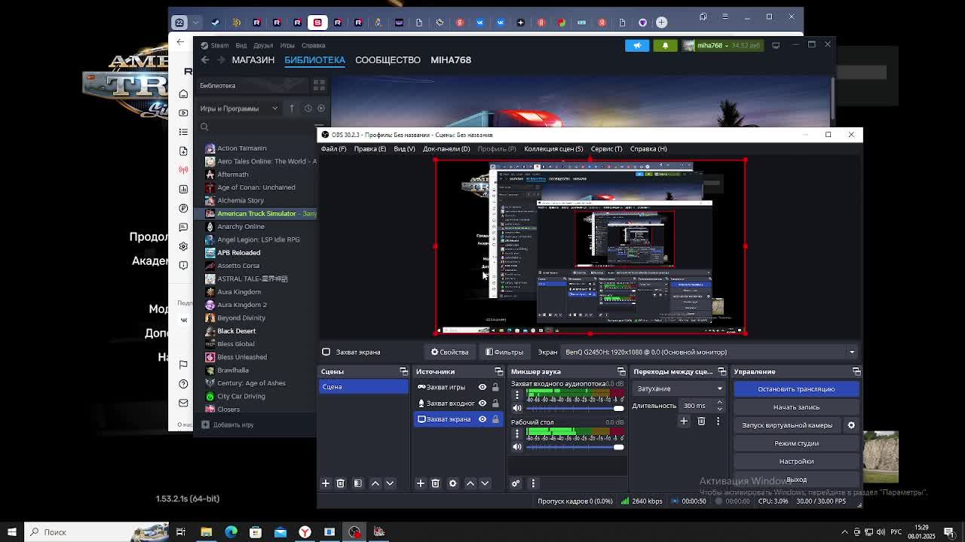The image size is (965, 542).
Task: Open Фильтры of the selected source
Action: [x=504, y=352]
